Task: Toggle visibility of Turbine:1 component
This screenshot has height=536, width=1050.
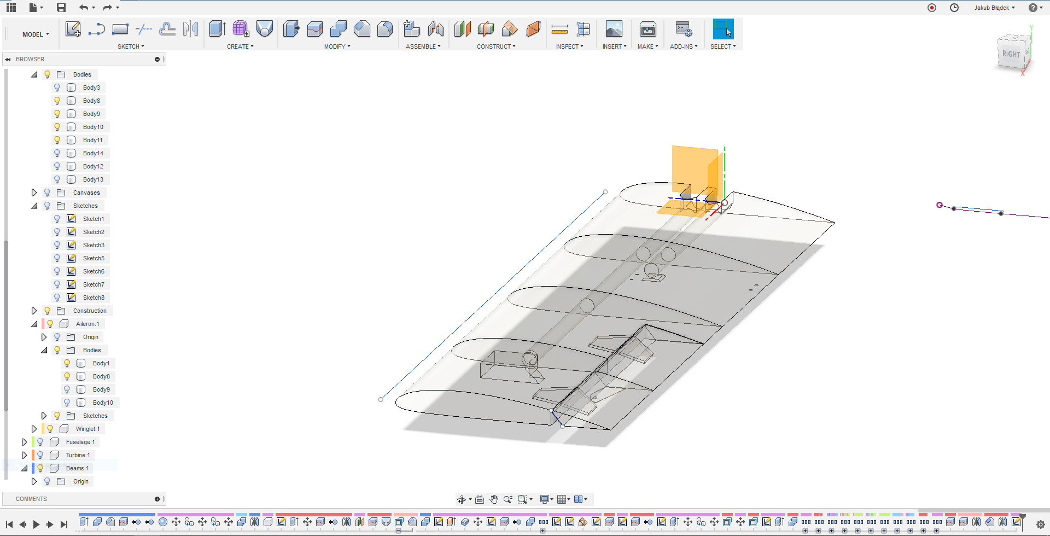Action: point(40,455)
